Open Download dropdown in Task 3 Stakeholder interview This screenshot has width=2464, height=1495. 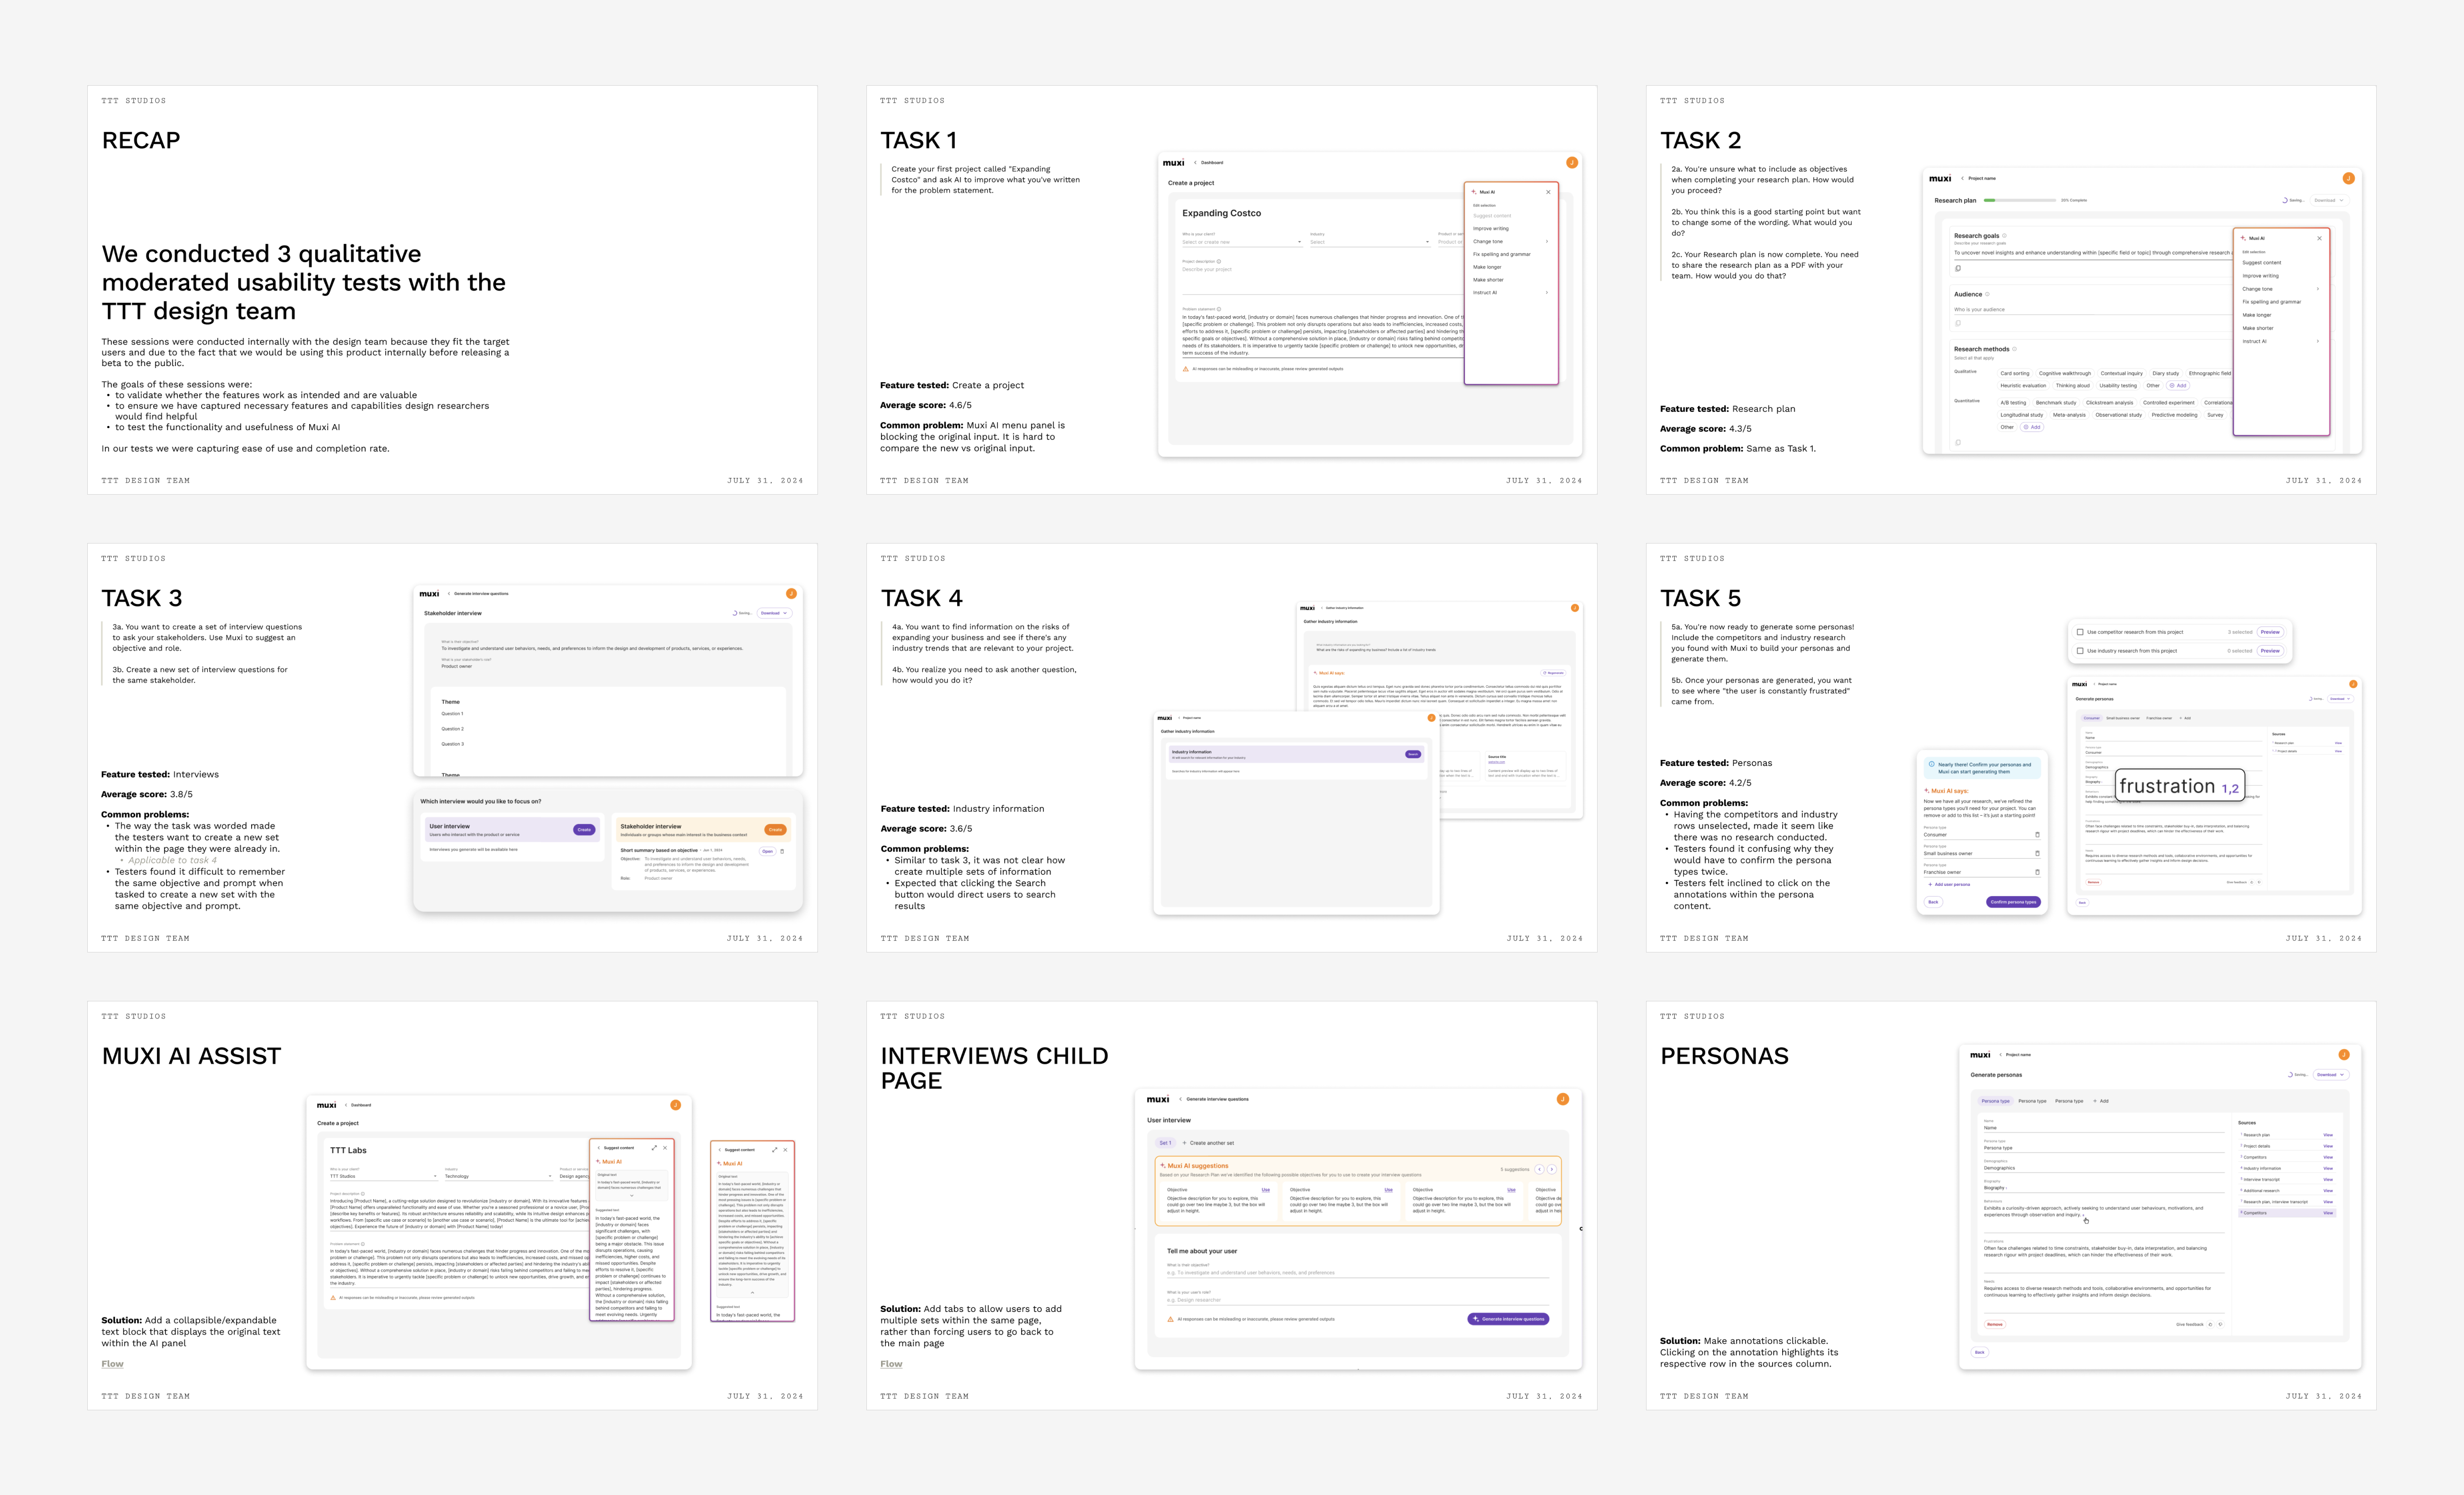[774, 613]
